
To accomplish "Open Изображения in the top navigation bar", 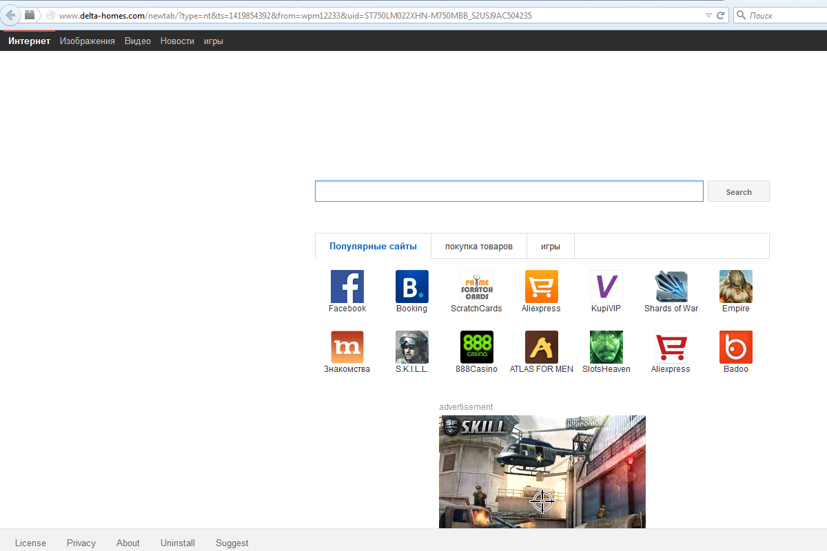I will click(87, 41).
